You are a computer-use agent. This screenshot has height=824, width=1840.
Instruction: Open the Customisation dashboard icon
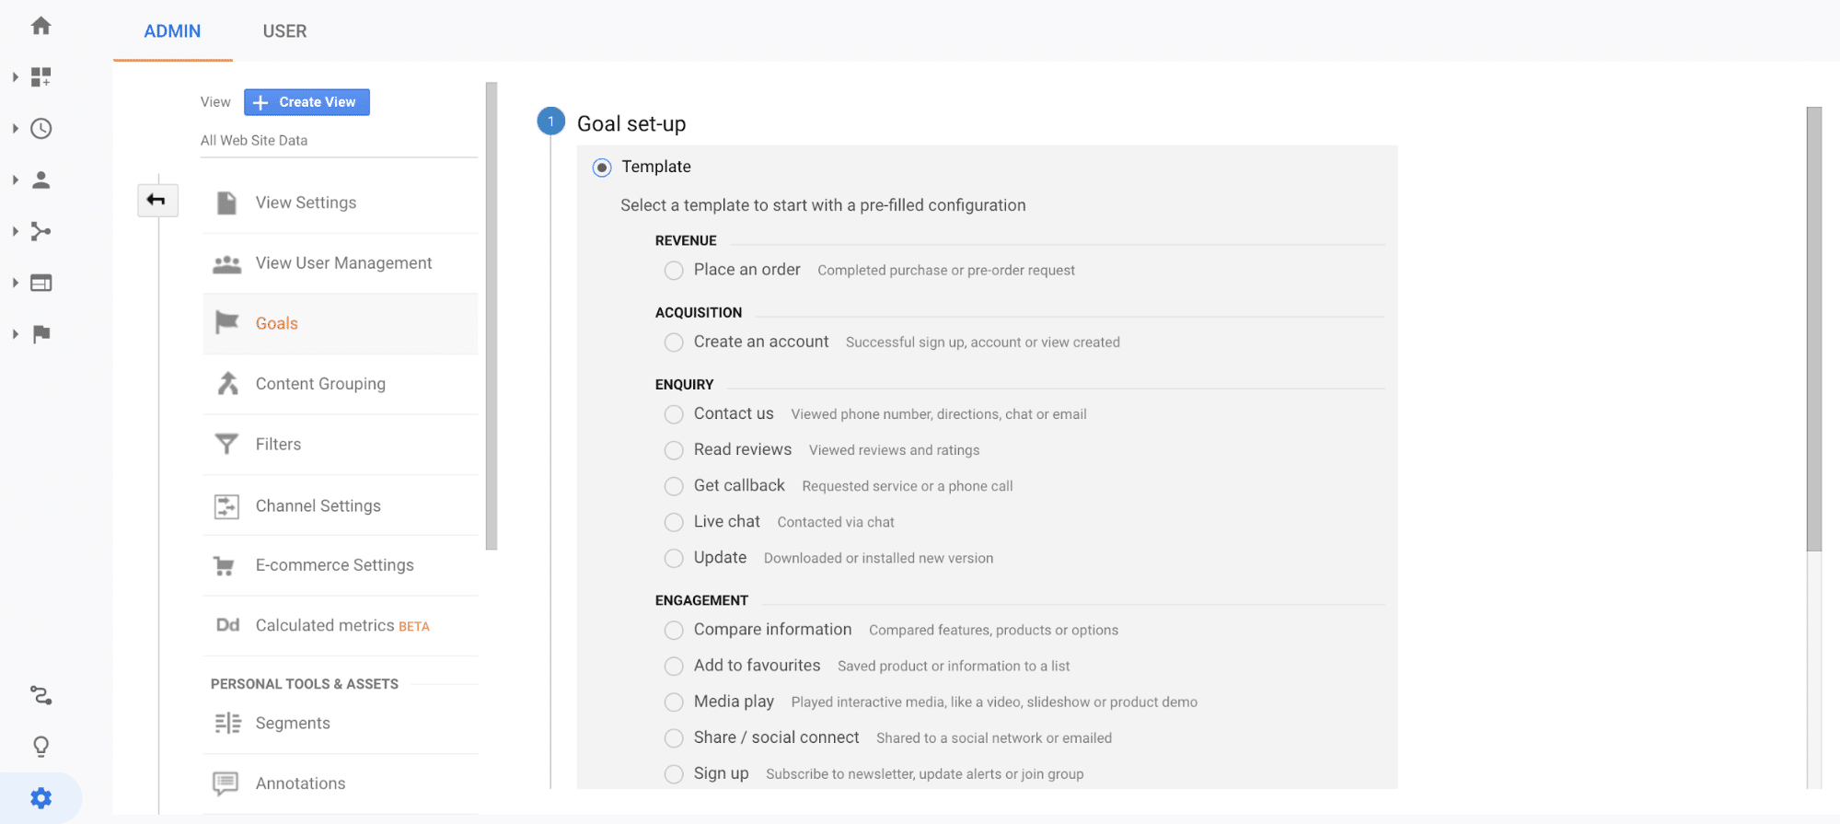coord(41,77)
